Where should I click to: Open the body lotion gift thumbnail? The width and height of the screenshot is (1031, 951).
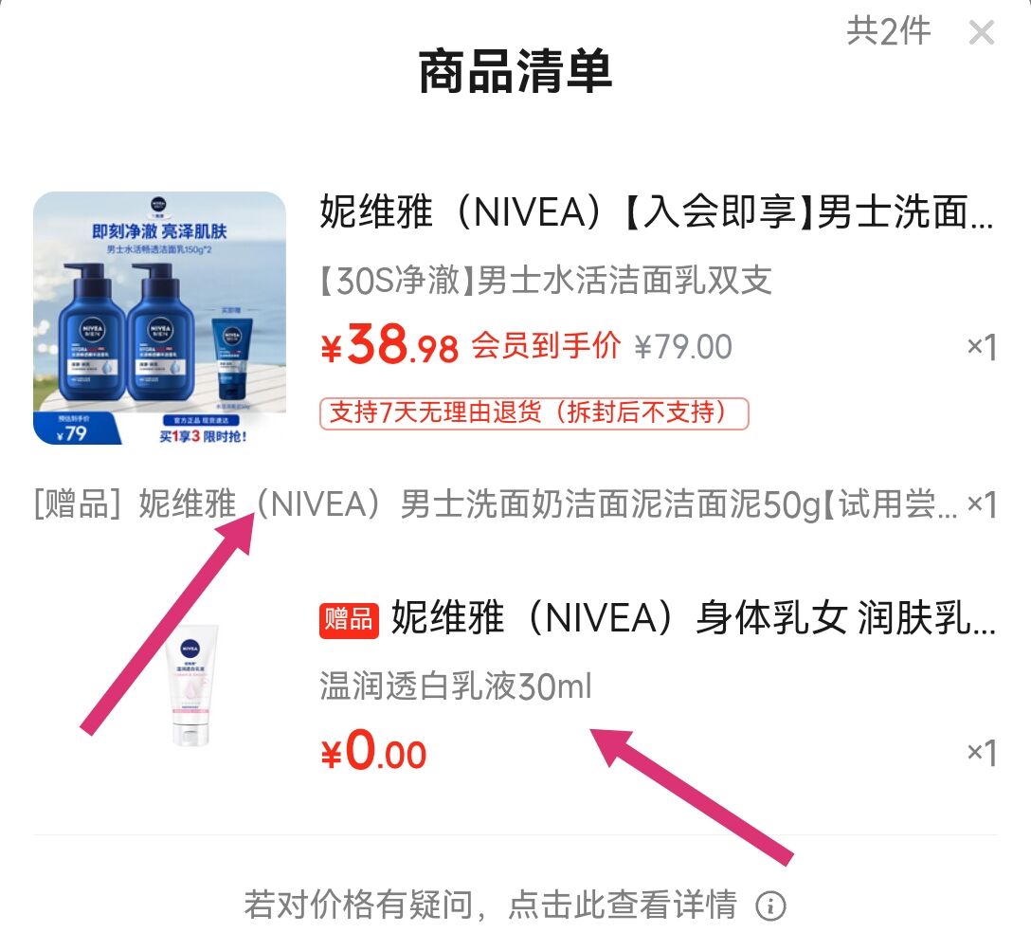point(190,684)
